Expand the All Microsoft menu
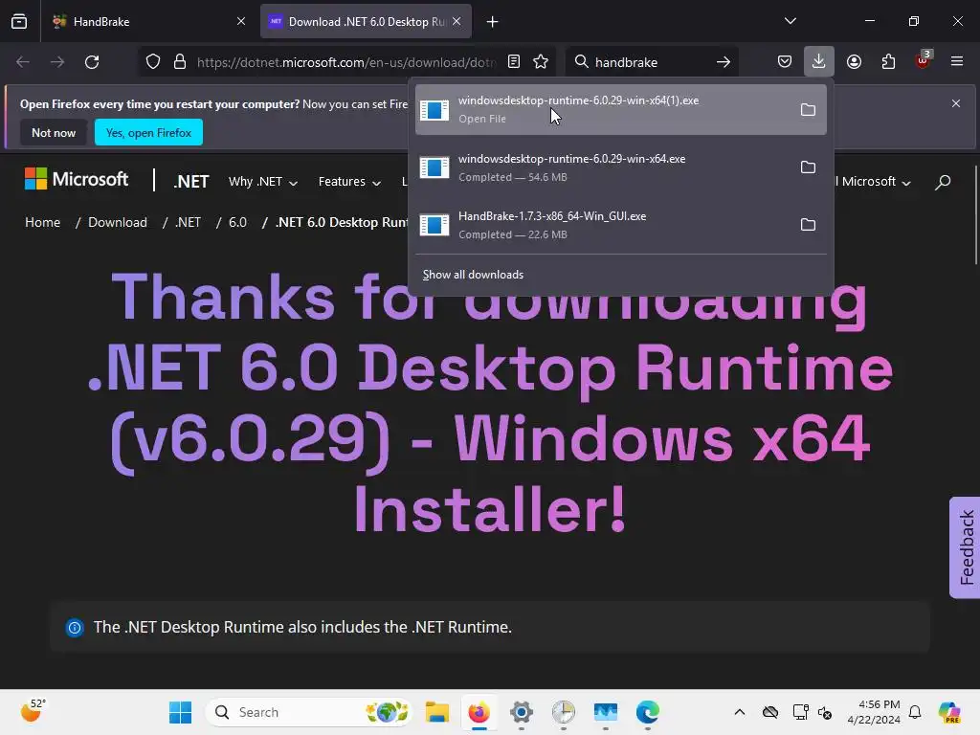 point(873,182)
